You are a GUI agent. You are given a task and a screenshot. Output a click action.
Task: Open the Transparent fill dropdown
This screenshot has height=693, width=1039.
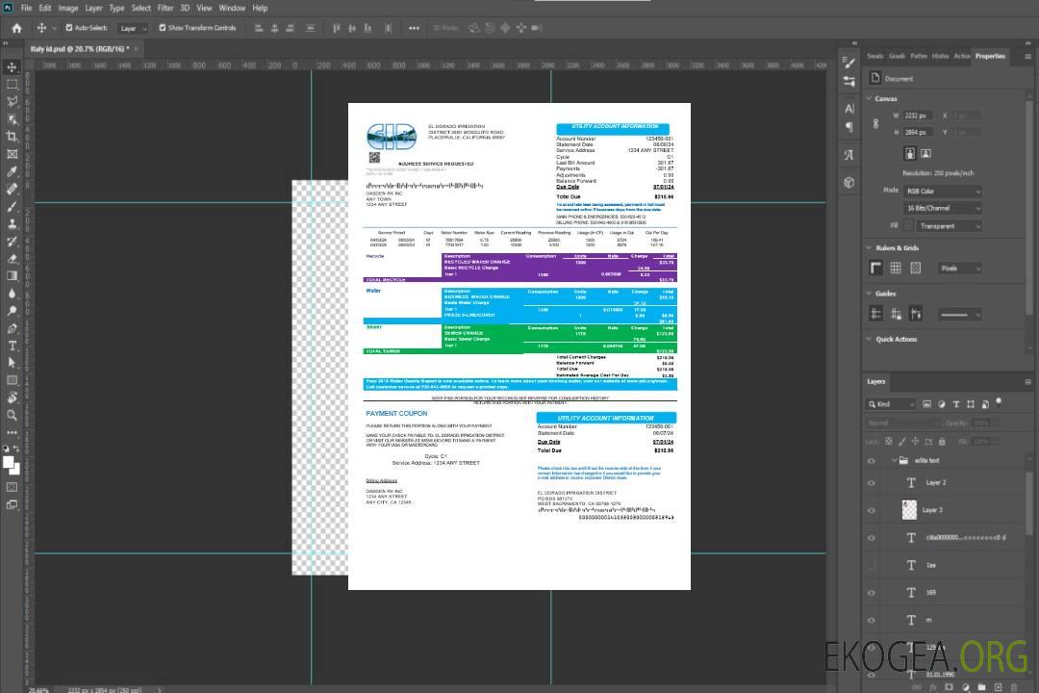point(949,226)
